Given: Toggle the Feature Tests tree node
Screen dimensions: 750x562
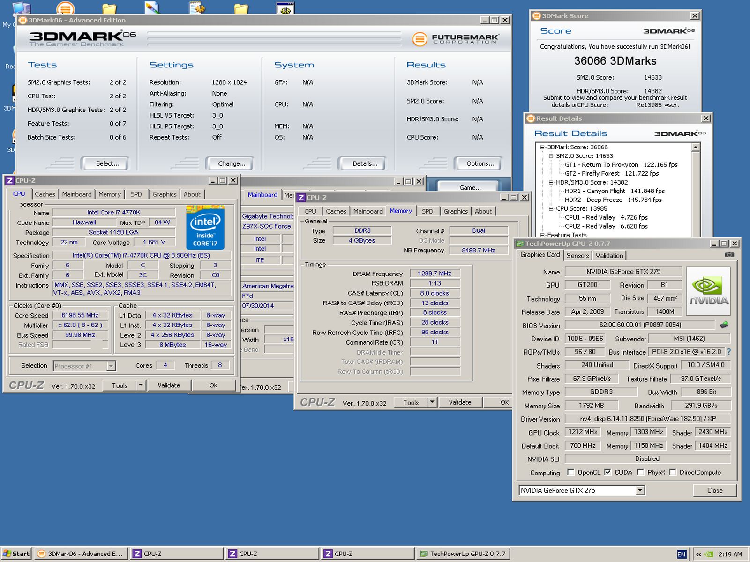Looking at the screenshot, I should pyautogui.click(x=542, y=235).
